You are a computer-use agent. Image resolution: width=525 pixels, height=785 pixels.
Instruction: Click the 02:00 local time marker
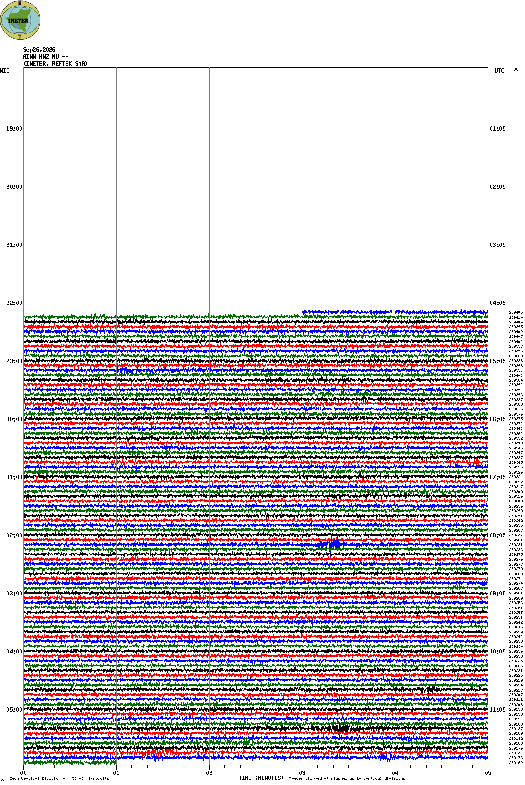pyautogui.click(x=14, y=535)
